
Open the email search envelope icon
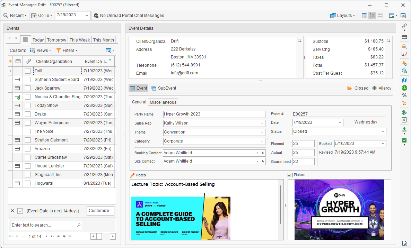(404, 46)
